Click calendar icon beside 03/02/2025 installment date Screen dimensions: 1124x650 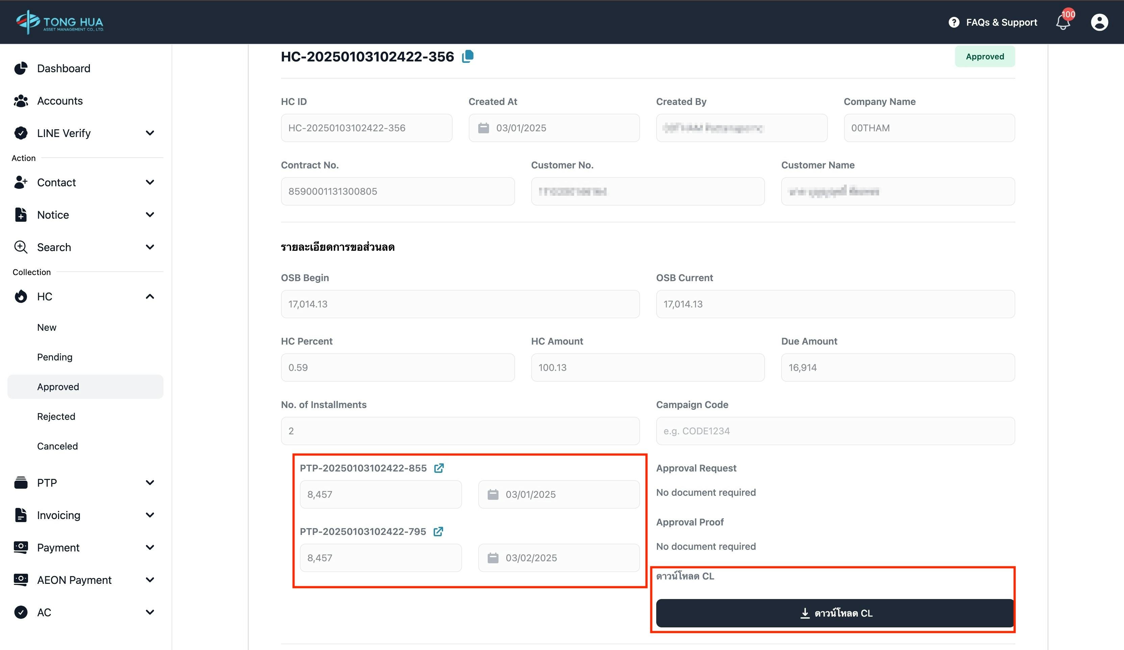pos(493,558)
